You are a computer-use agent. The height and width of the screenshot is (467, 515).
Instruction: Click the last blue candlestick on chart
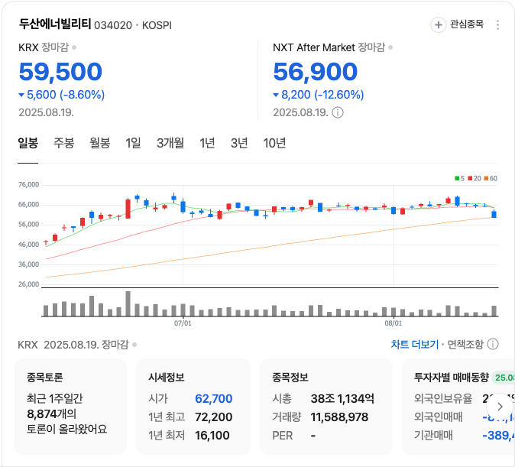[x=494, y=214]
